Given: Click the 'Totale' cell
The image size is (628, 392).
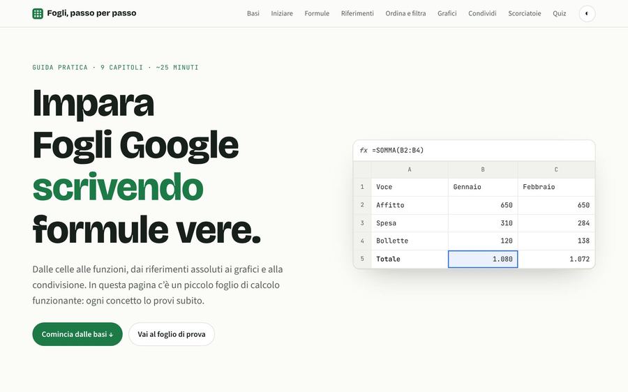Looking at the screenshot, I should [x=410, y=259].
